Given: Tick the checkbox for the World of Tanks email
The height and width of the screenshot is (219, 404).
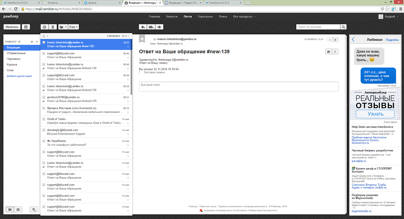Looking at the screenshot, I should point(44,119).
